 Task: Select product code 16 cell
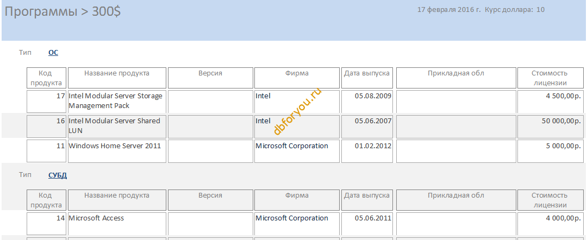(x=46, y=127)
